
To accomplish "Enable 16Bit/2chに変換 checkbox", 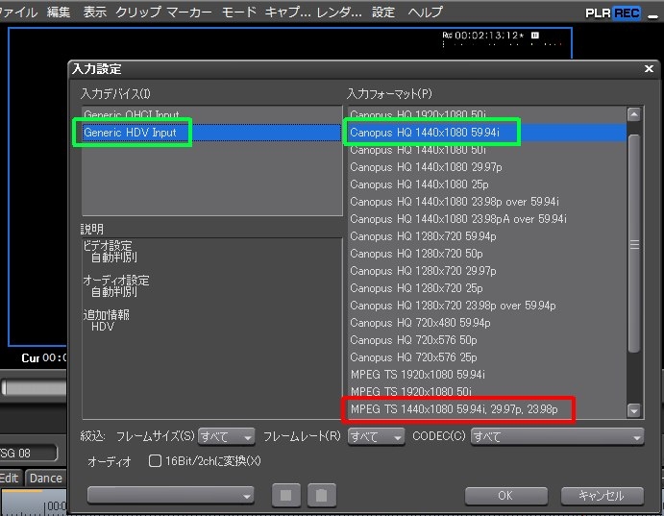I will click(x=155, y=460).
